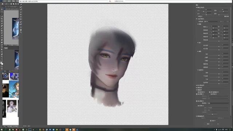The width and height of the screenshot is (233, 131).
Task: Adjust the Forehead slider
Action: [219, 74]
